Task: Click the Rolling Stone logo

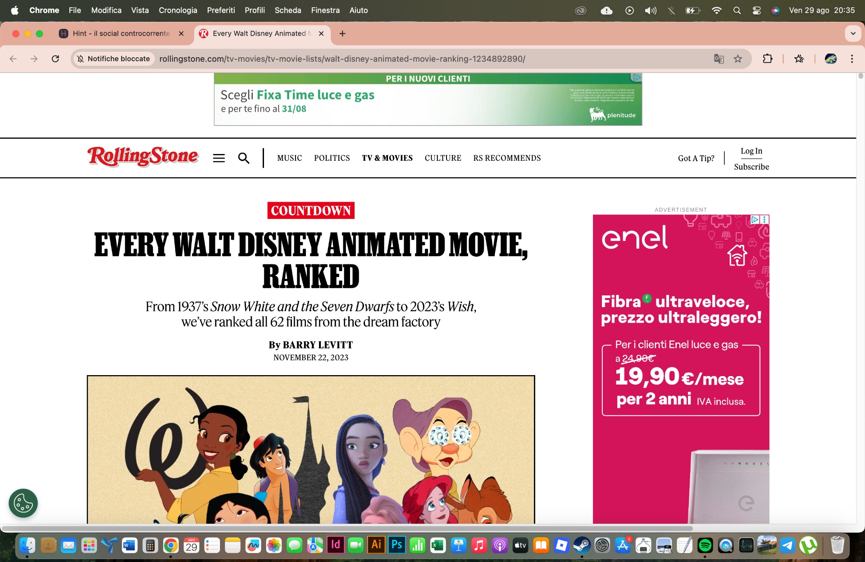Action: pyautogui.click(x=143, y=156)
